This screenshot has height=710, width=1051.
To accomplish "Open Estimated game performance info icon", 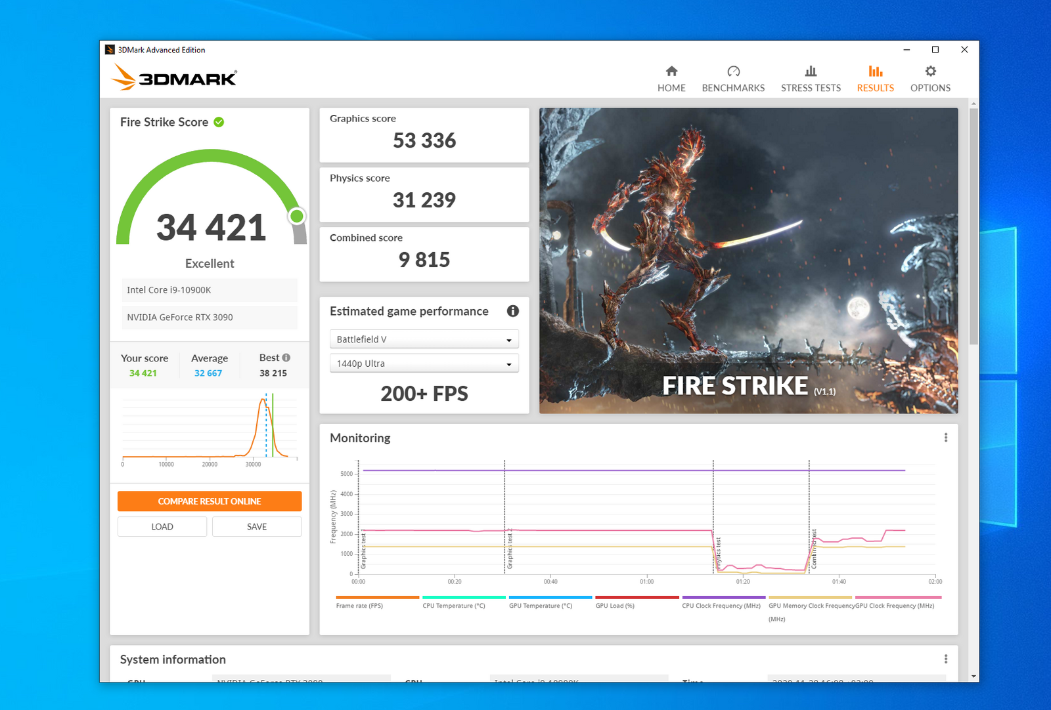I will [512, 311].
